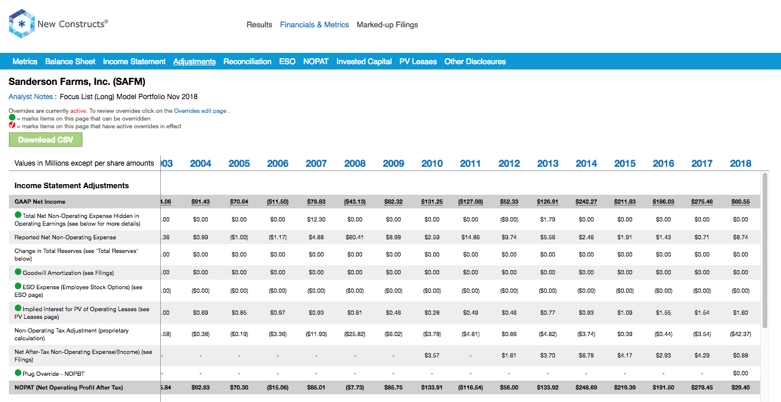Image resolution: width=781 pixels, height=402 pixels.
Task: Click the 2014 year column header
Action: [586, 164]
